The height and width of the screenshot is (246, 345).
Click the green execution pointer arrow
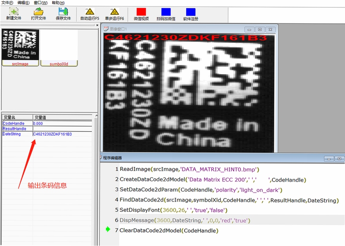click(x=108, y=229)
